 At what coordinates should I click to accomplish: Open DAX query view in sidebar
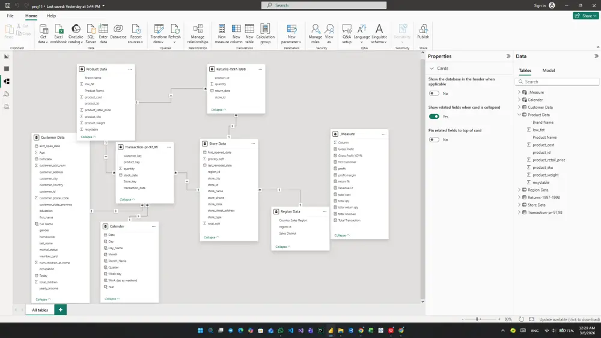[7, 94]
